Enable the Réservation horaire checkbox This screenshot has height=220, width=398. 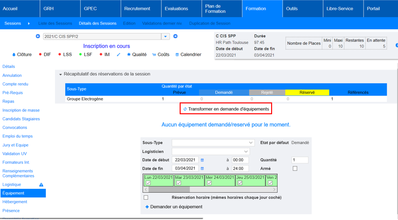tap(146, 197)
